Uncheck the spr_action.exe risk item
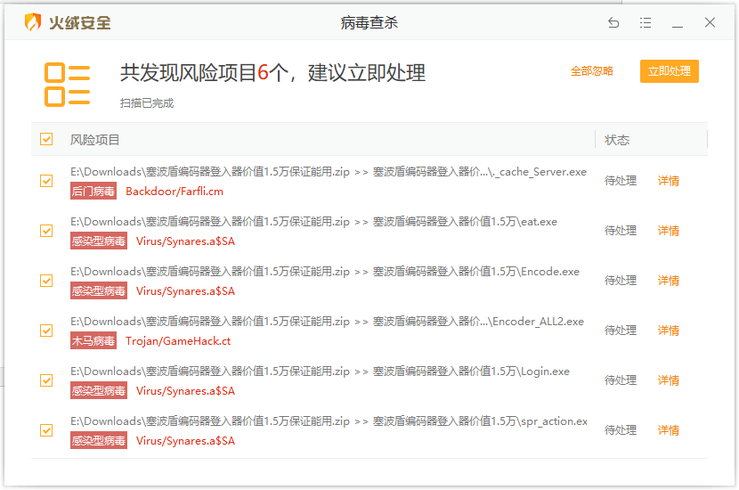The image size is (739, 490). click(46, 430)
